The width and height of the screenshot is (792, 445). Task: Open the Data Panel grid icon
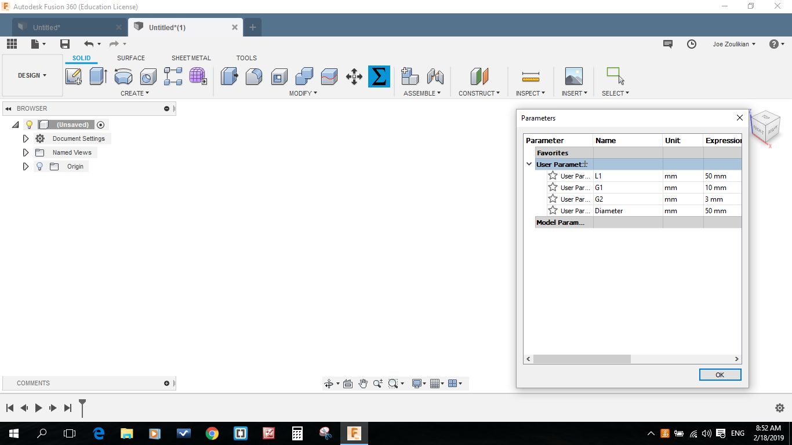point(12,44)
